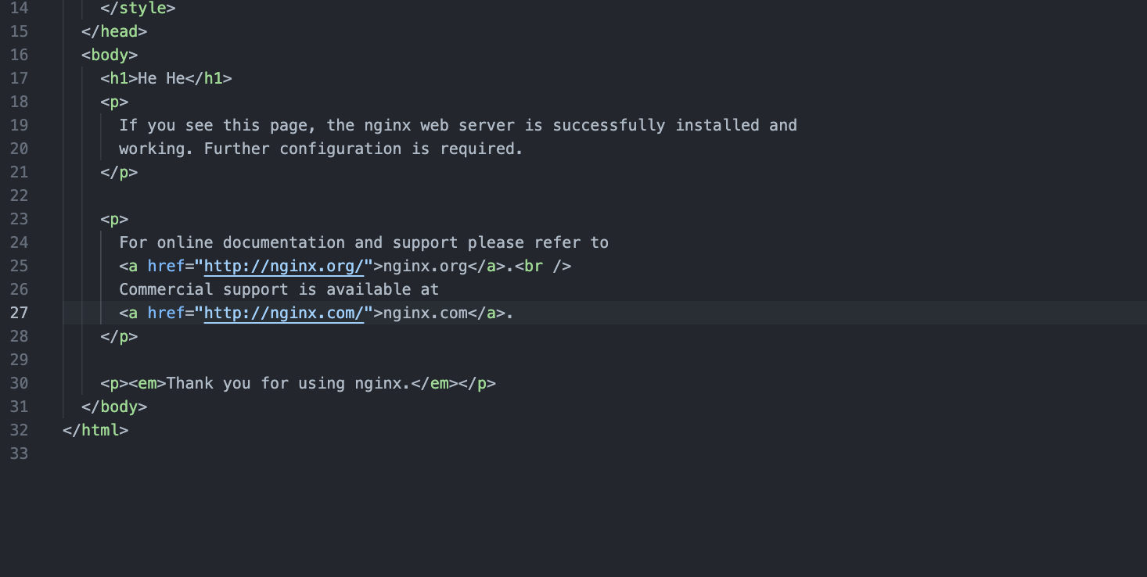Click the 'He He' heading text
1147x577 pixels.
click(161, 78)
